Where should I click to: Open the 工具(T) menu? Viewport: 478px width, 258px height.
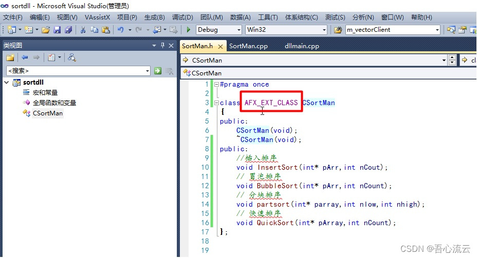coord(268,17)
